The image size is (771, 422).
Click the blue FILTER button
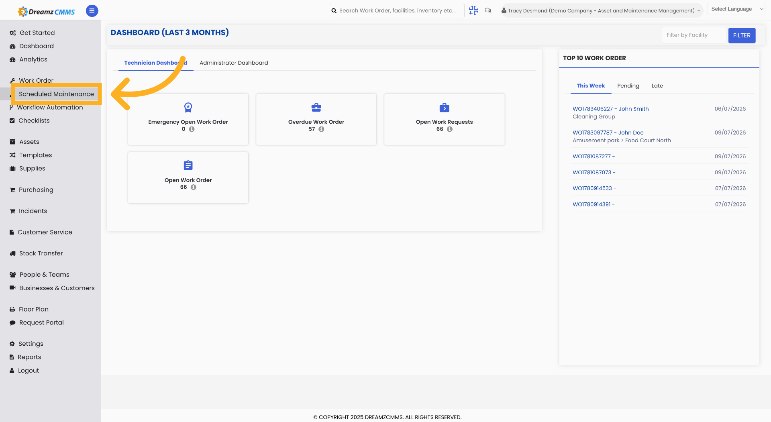742,35
